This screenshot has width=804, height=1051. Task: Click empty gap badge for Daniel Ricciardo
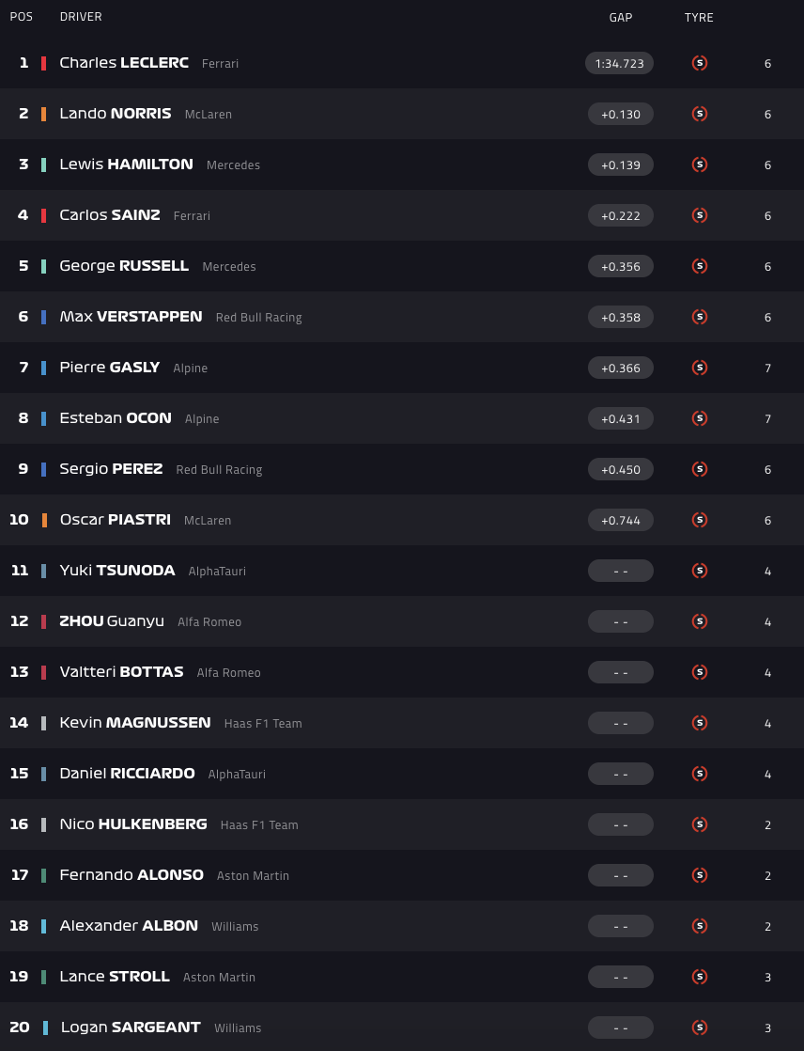point(620,774)
